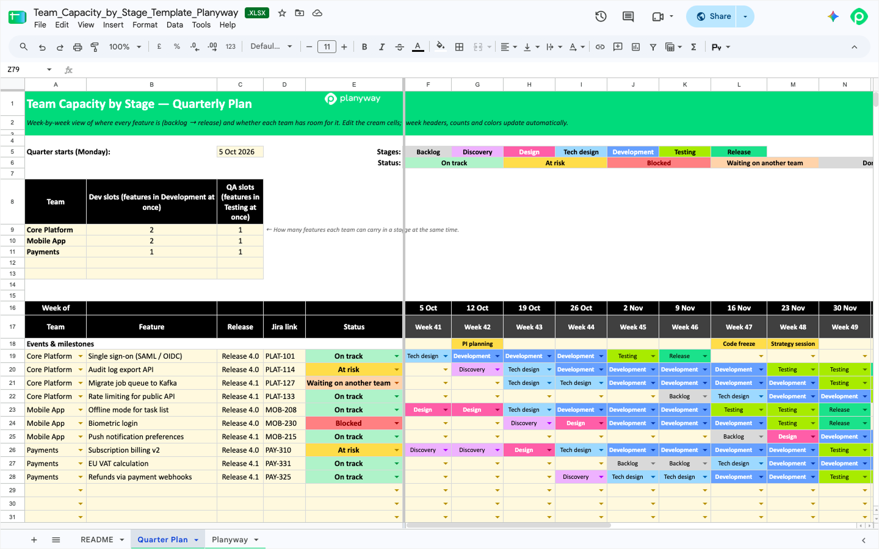Image resolution: width=879 pixels, height=549 pixels.
Task: Open the font family dropdown
Action: tap(271, 46)
